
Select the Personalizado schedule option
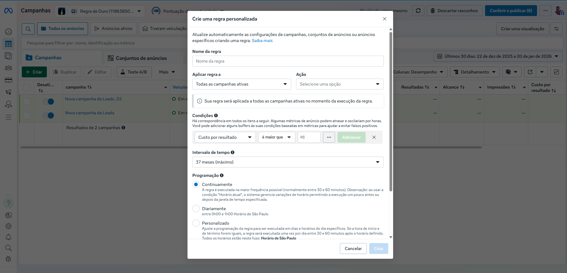pyautogui.click(x=196, y=223)
